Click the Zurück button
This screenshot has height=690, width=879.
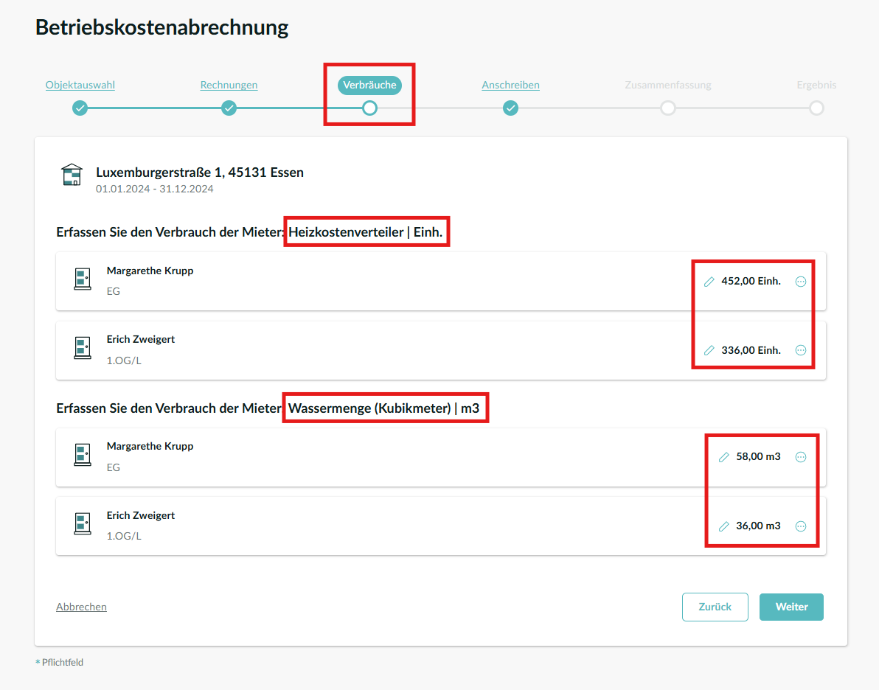pos(715,607)
